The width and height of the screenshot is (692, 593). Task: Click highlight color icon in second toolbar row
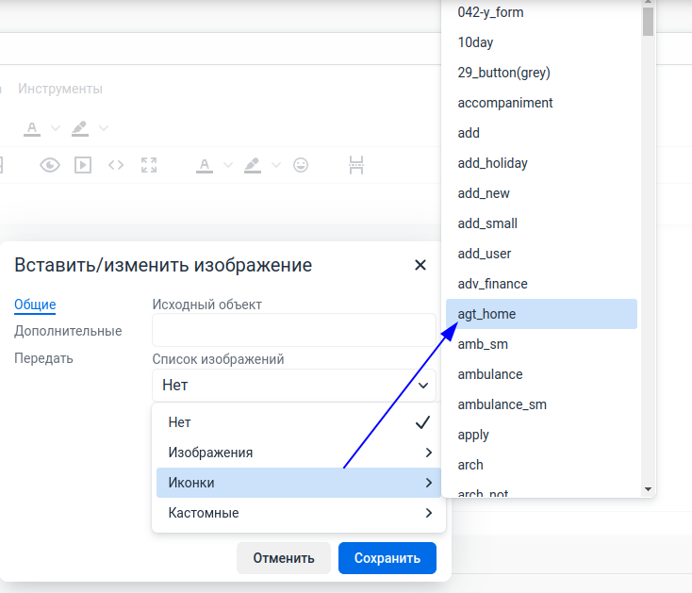click(252, 165)
